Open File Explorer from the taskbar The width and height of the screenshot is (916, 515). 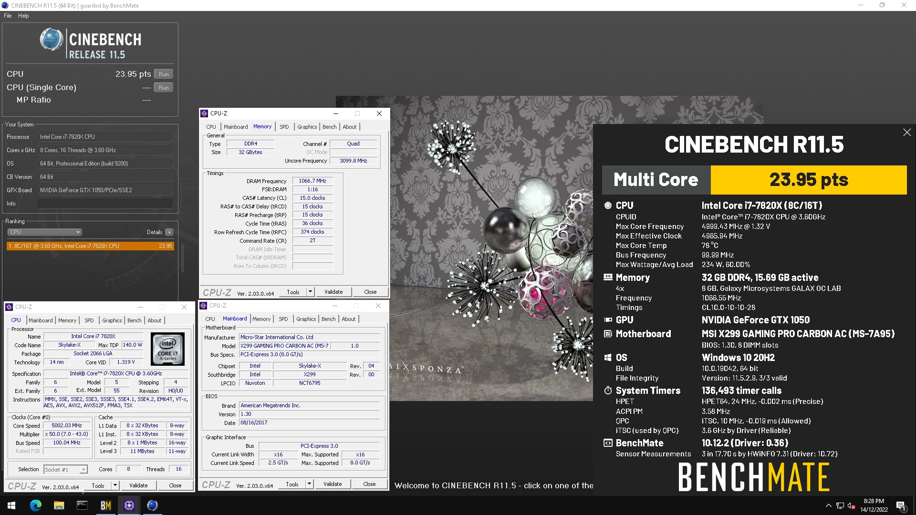[x=59, y=505]
